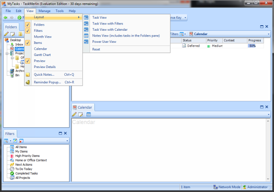Click the pencil edit icon in Folders pane
The width and height of the screenshot is (274, 192).
click(7, 34)
